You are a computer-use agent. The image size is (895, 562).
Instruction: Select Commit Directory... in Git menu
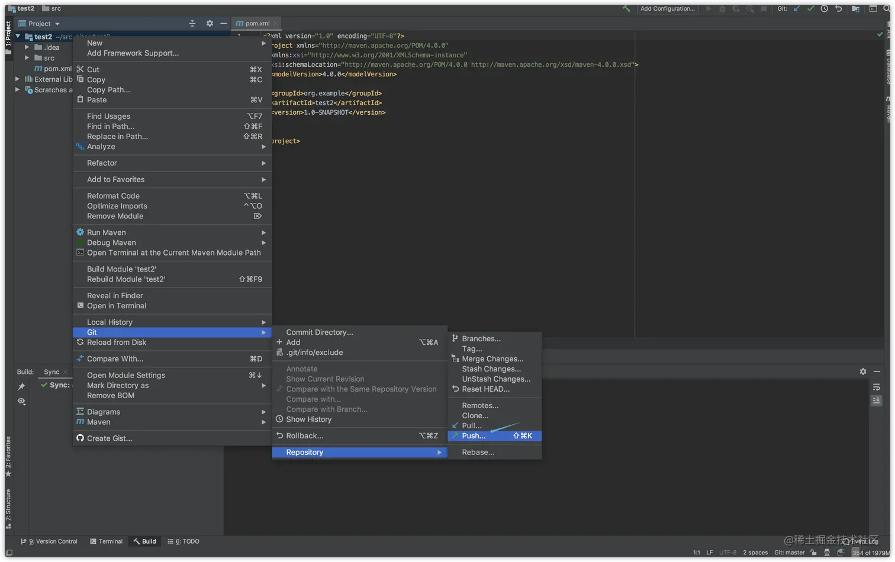(x=359, y=332)
